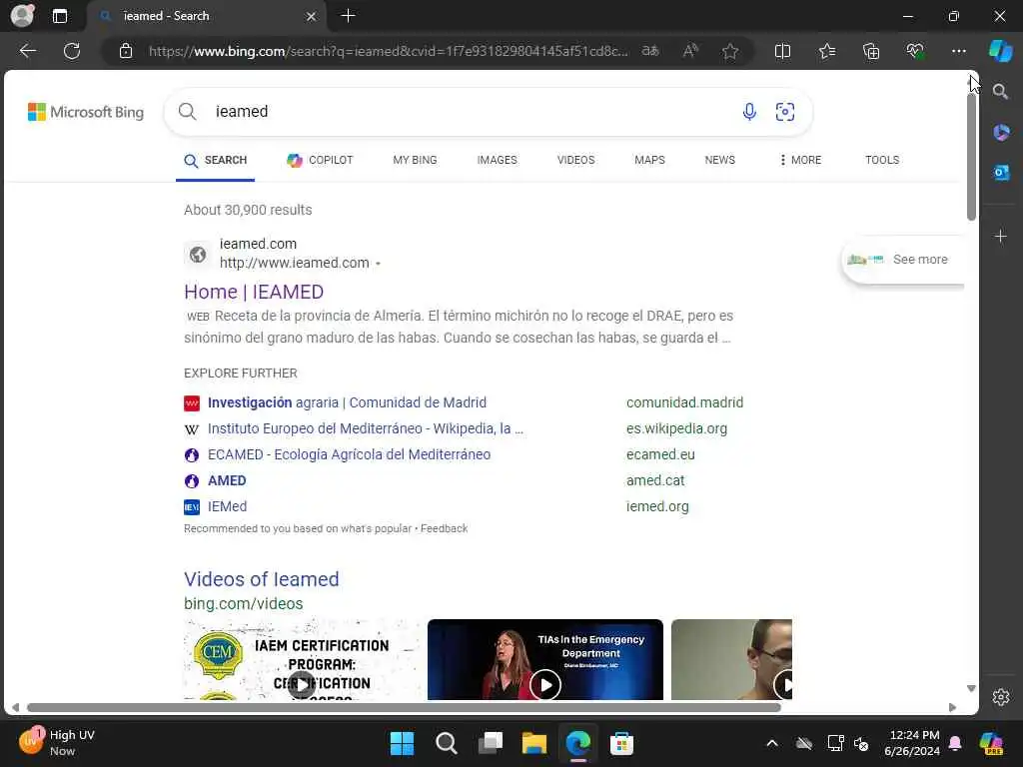
Task: Open the tab actions menu icon
Action: click(x=59, y=16)
